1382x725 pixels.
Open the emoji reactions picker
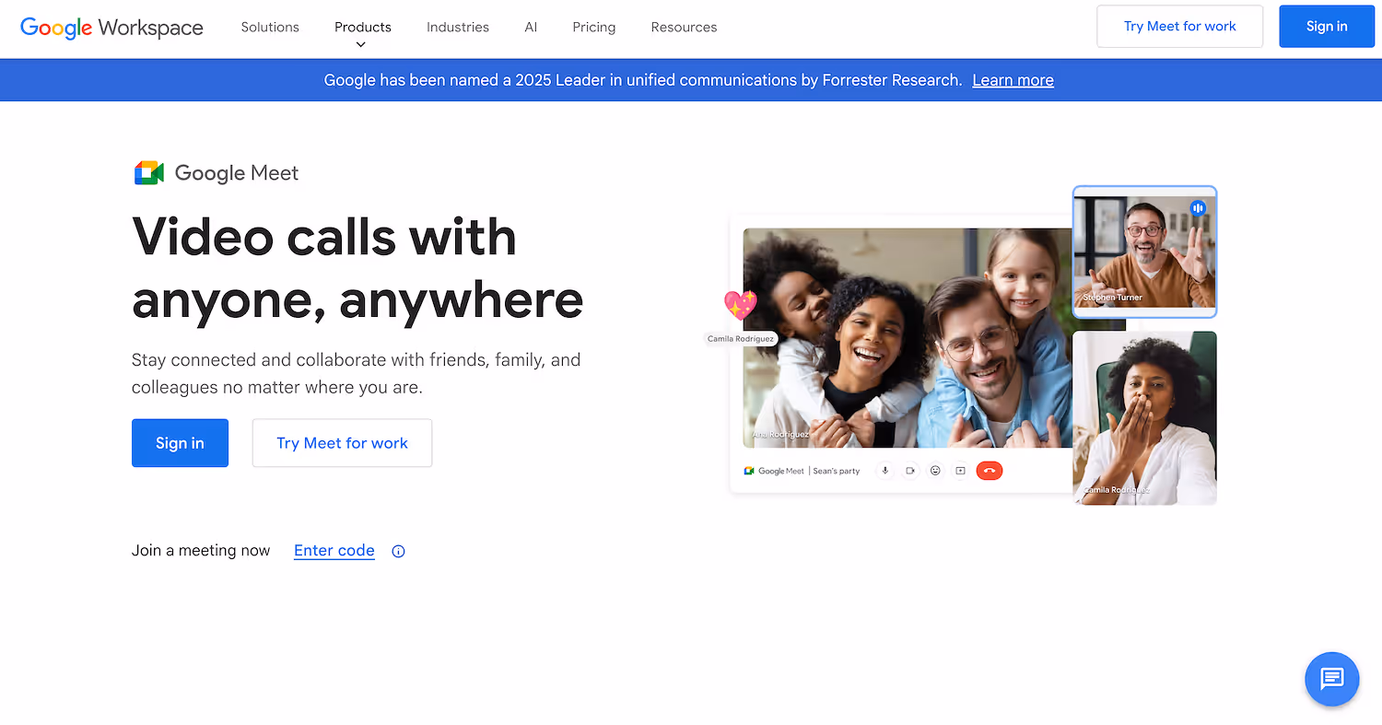tap(935, 470)
